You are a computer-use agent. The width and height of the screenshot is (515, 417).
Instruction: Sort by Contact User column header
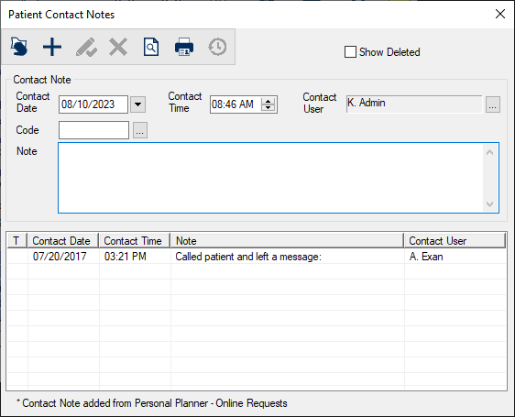pos(455,240)
